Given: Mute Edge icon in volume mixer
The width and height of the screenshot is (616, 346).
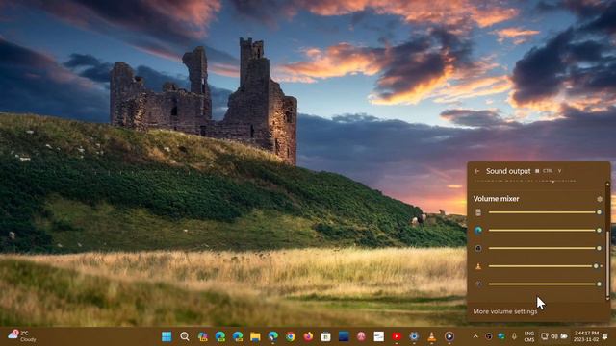Looking at the screenshot, I should click(478, 231).
